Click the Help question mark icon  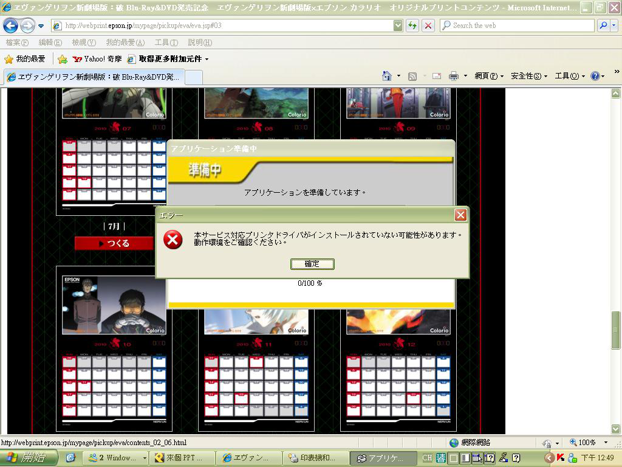point(595,76)
